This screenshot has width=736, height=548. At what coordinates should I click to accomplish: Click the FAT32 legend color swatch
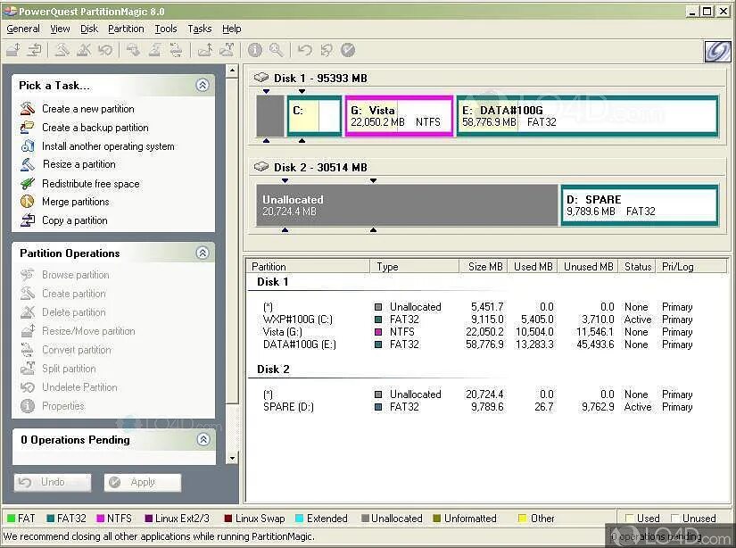coord(51,519)
